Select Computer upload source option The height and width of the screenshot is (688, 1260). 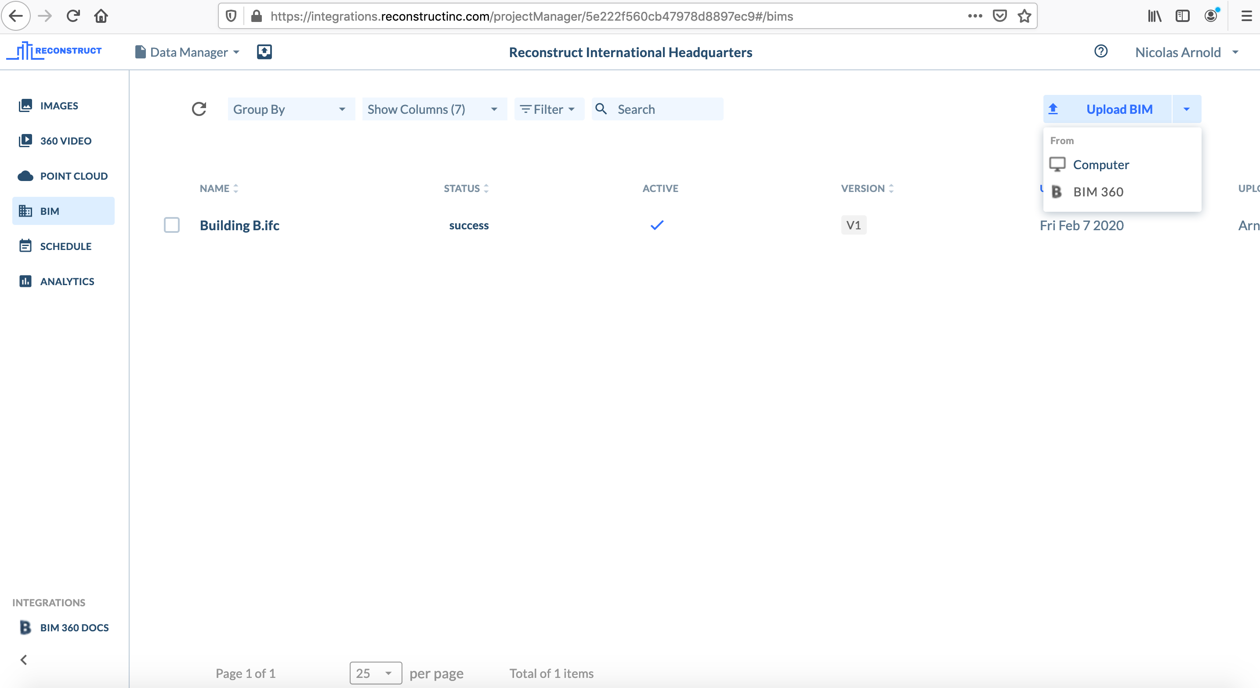[x=1101, y=164]
